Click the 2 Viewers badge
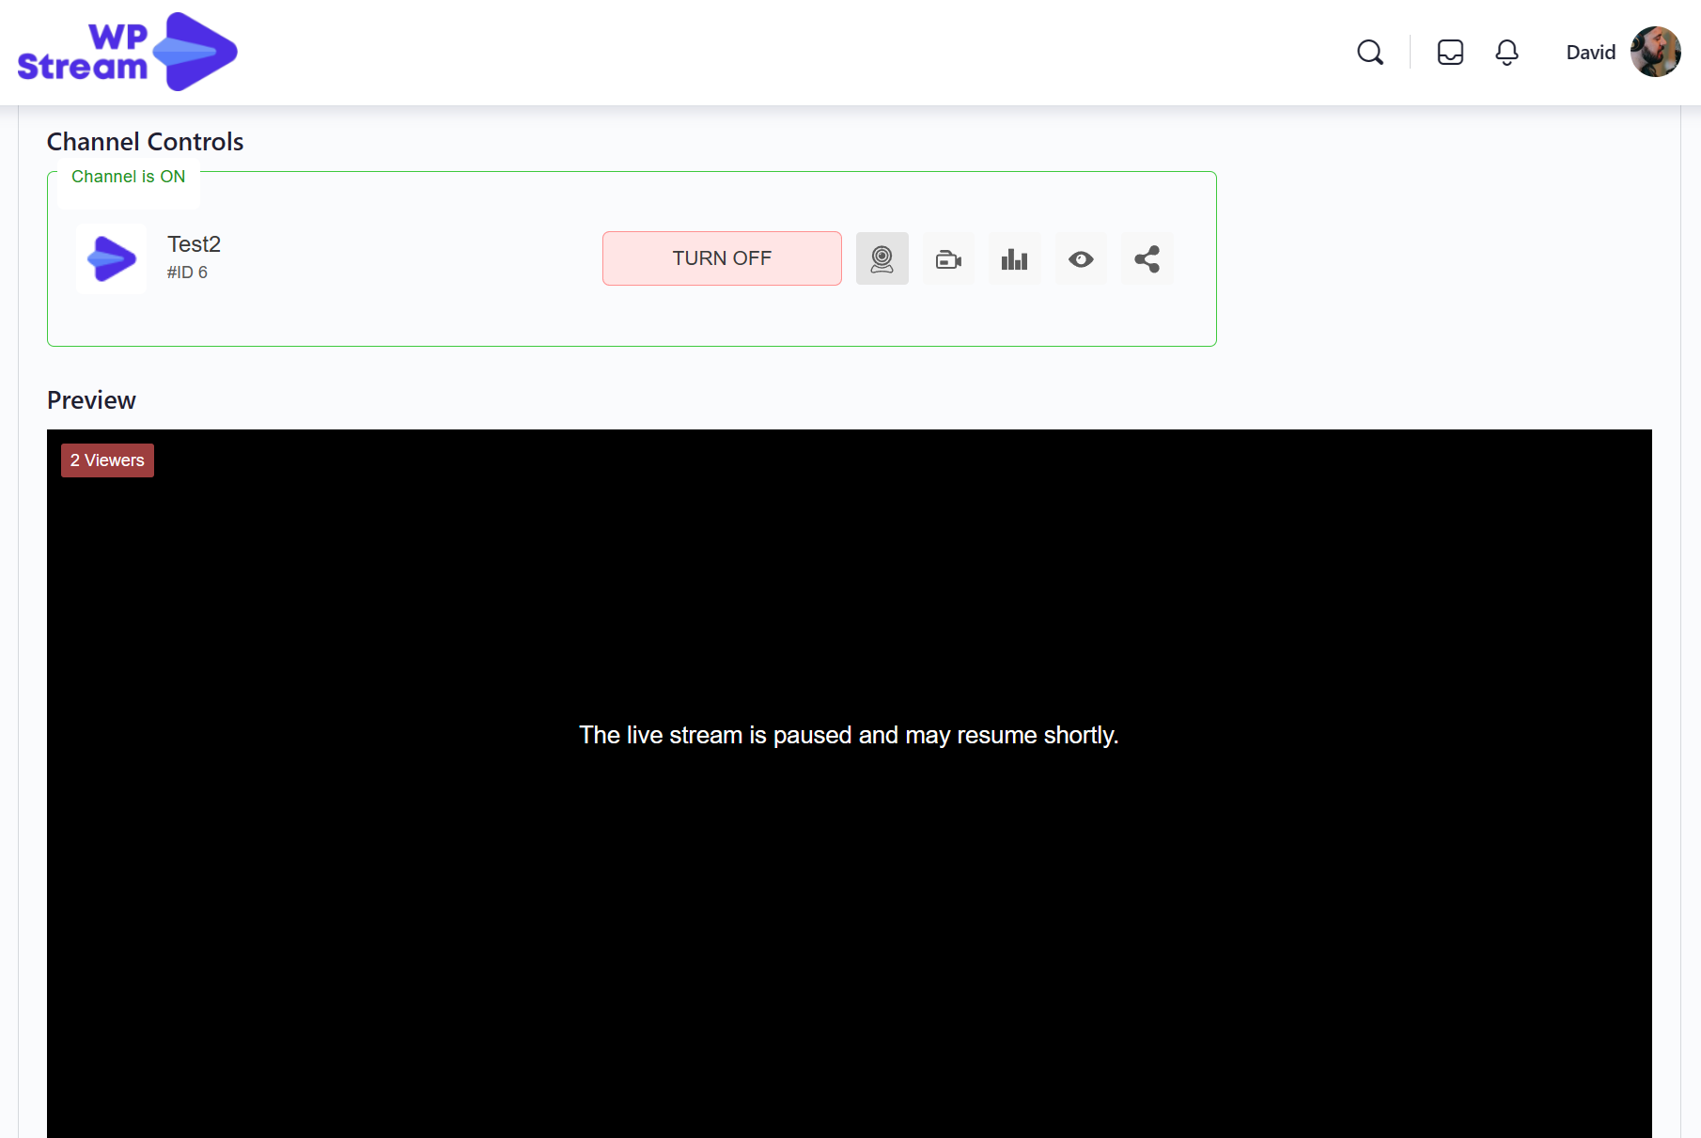The width and height of the screenshot is (1701, 1138). (x=107, y=460)
